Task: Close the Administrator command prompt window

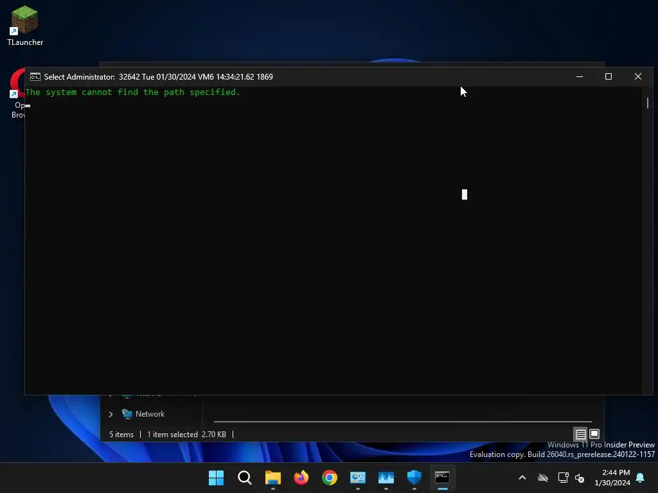Action: [638, 77]
